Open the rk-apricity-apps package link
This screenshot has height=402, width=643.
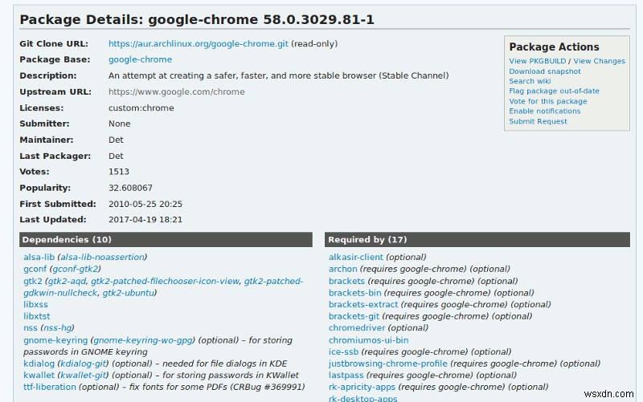[362, 387]
